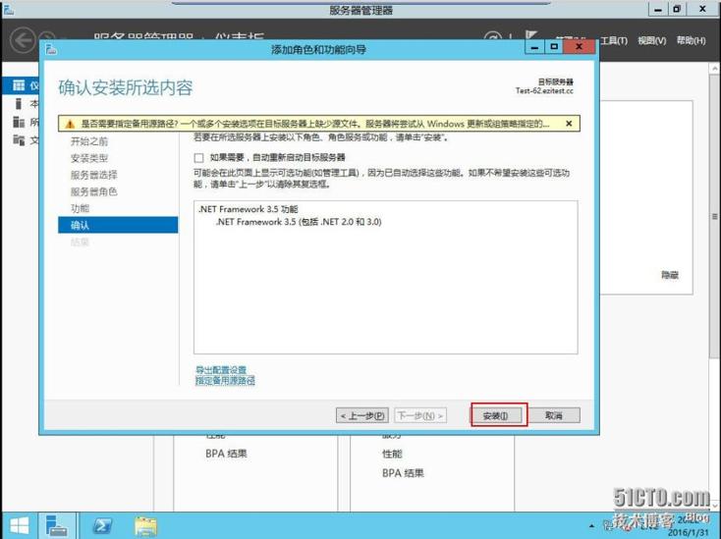Open the 工具(T) menu
This screenshot has height=539, width=721.
coord(613,40)
